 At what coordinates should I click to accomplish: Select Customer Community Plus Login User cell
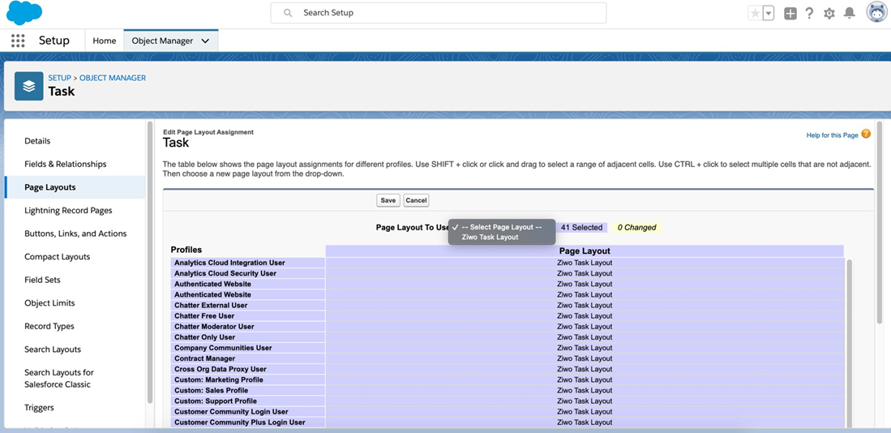point(585,422)
